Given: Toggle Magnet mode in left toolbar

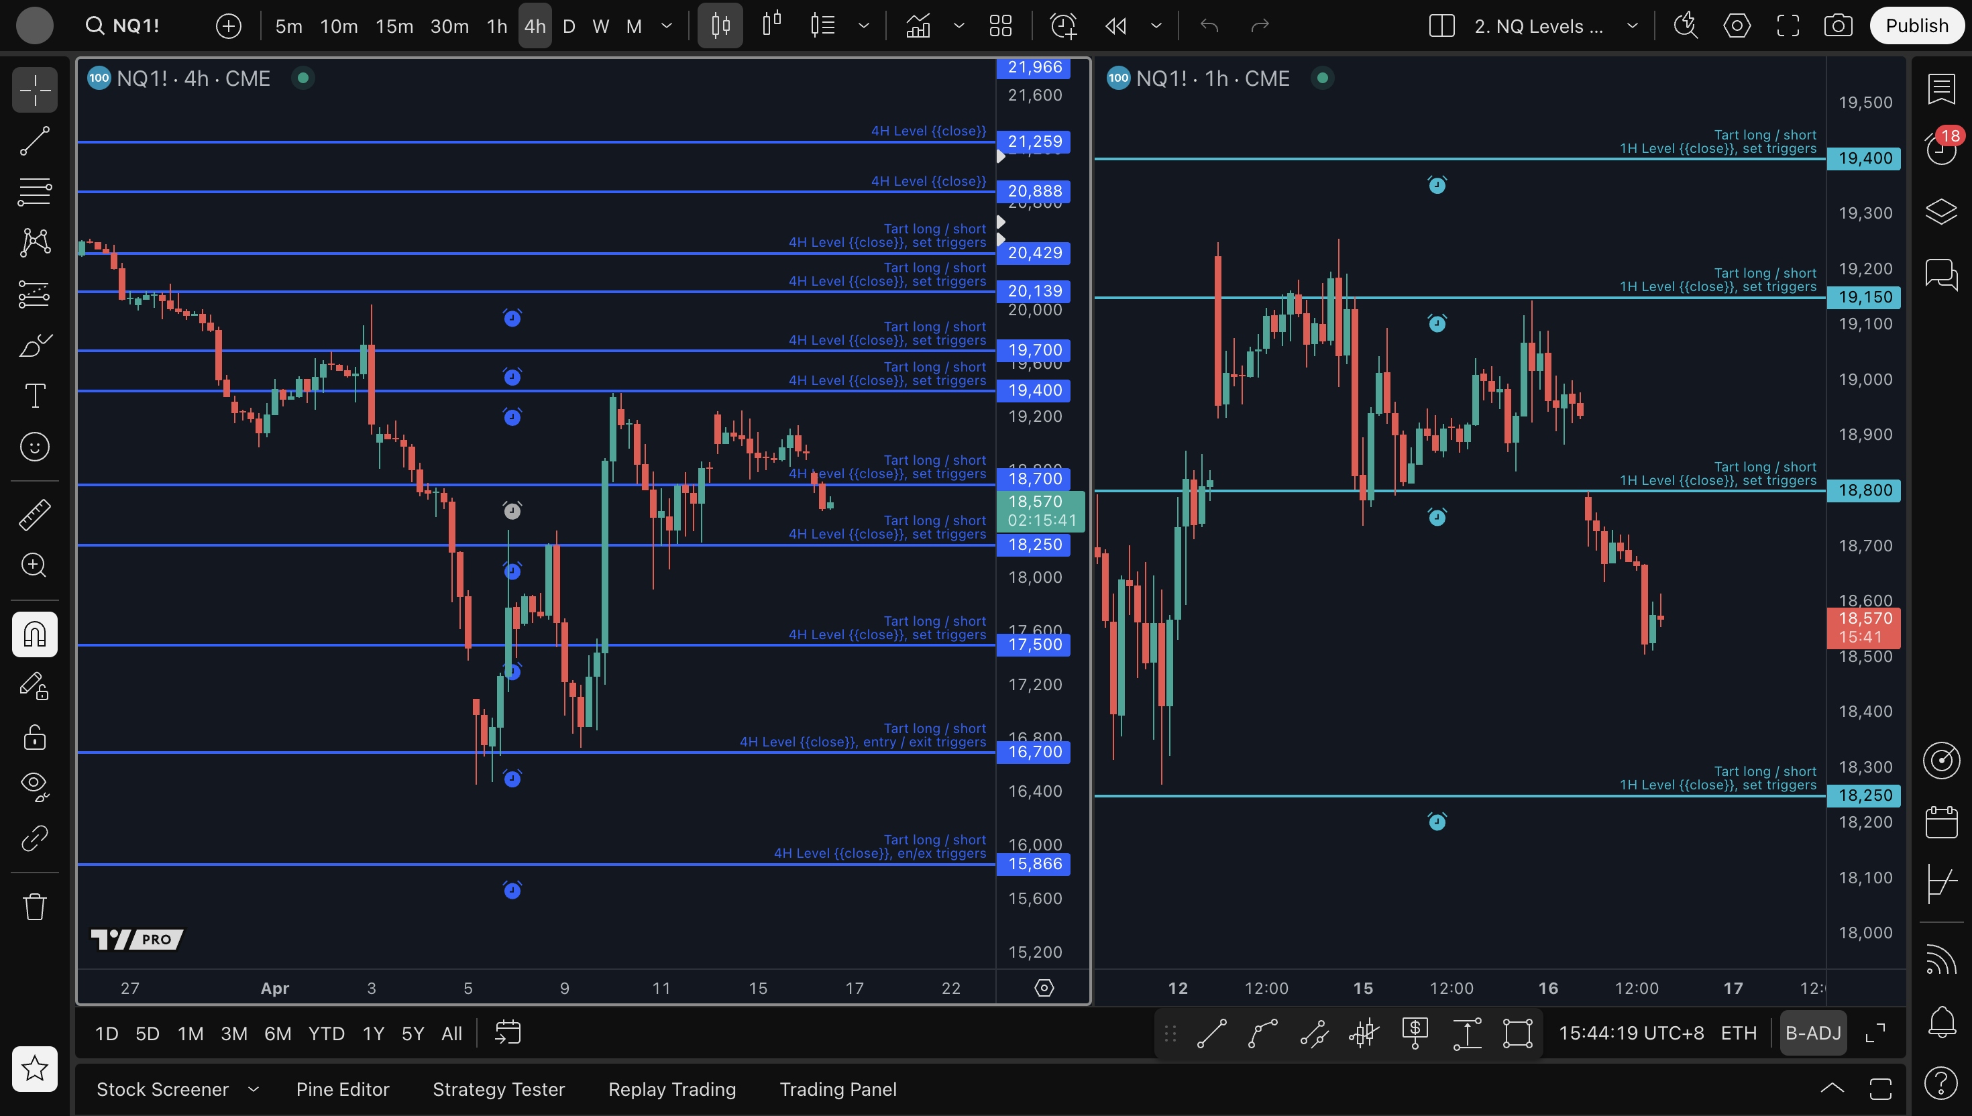Looking at the screenshot, I should click(x=34, y=634).
